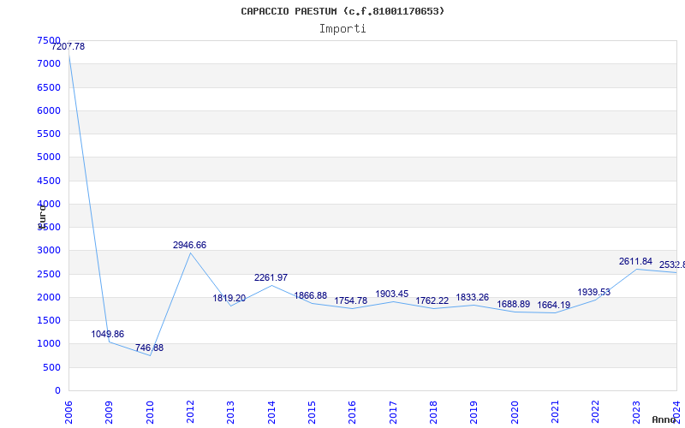The height and width of the screenshot is (428, 685).
Task: Click the y-axis value 1000
Action: pos(49,344)
